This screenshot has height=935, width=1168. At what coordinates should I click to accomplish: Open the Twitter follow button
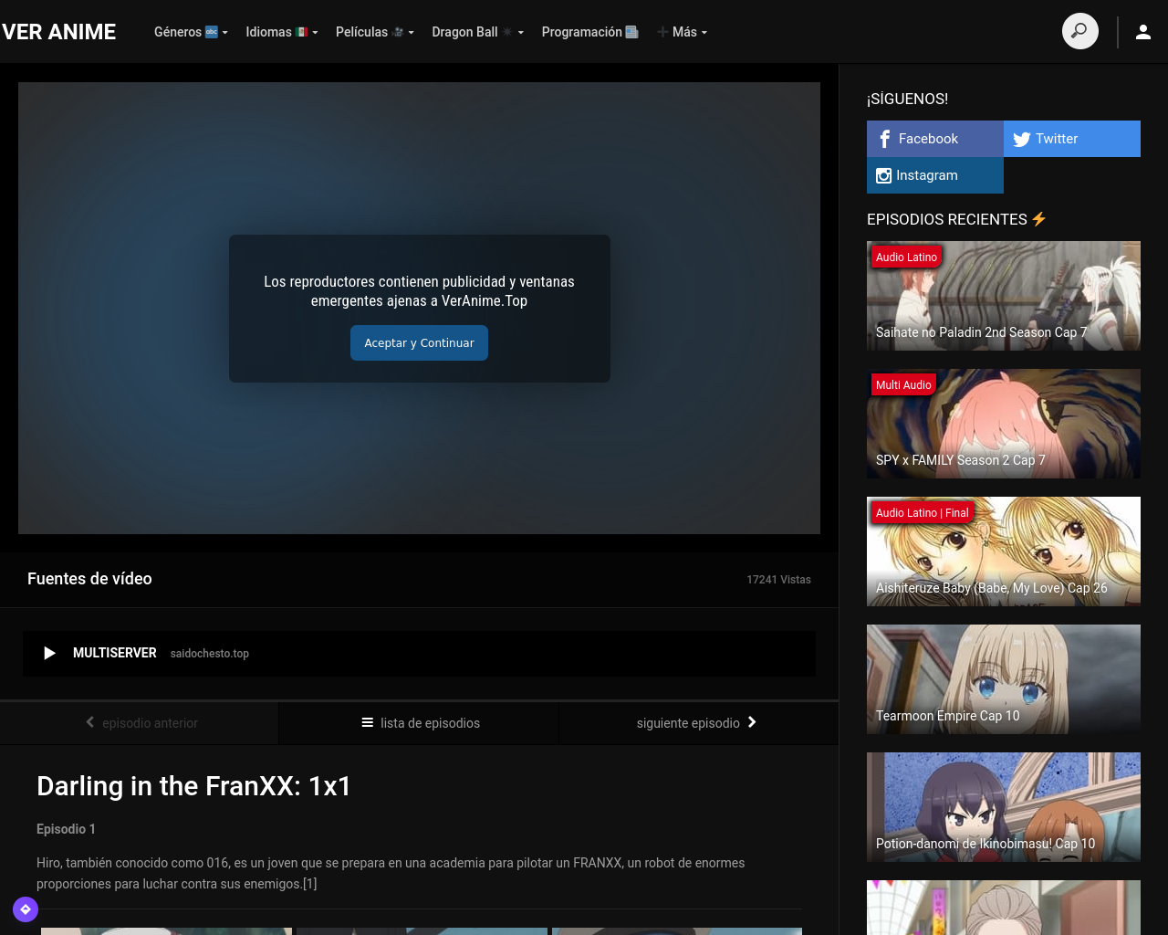(1072, 139)
